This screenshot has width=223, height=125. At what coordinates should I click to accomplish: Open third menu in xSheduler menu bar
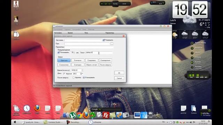click(77, 30)
